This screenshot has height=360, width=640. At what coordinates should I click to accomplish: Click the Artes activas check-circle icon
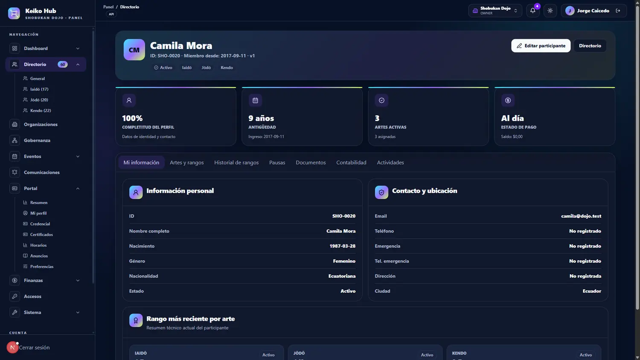tap(381, 100)
